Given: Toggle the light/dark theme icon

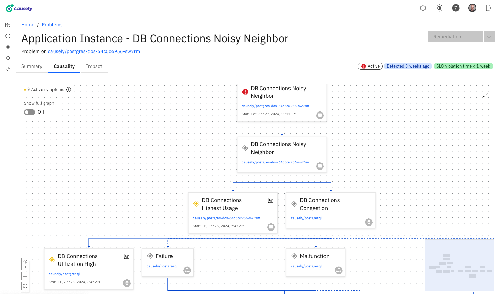Looking at the screenshot, I should (439, 8).
